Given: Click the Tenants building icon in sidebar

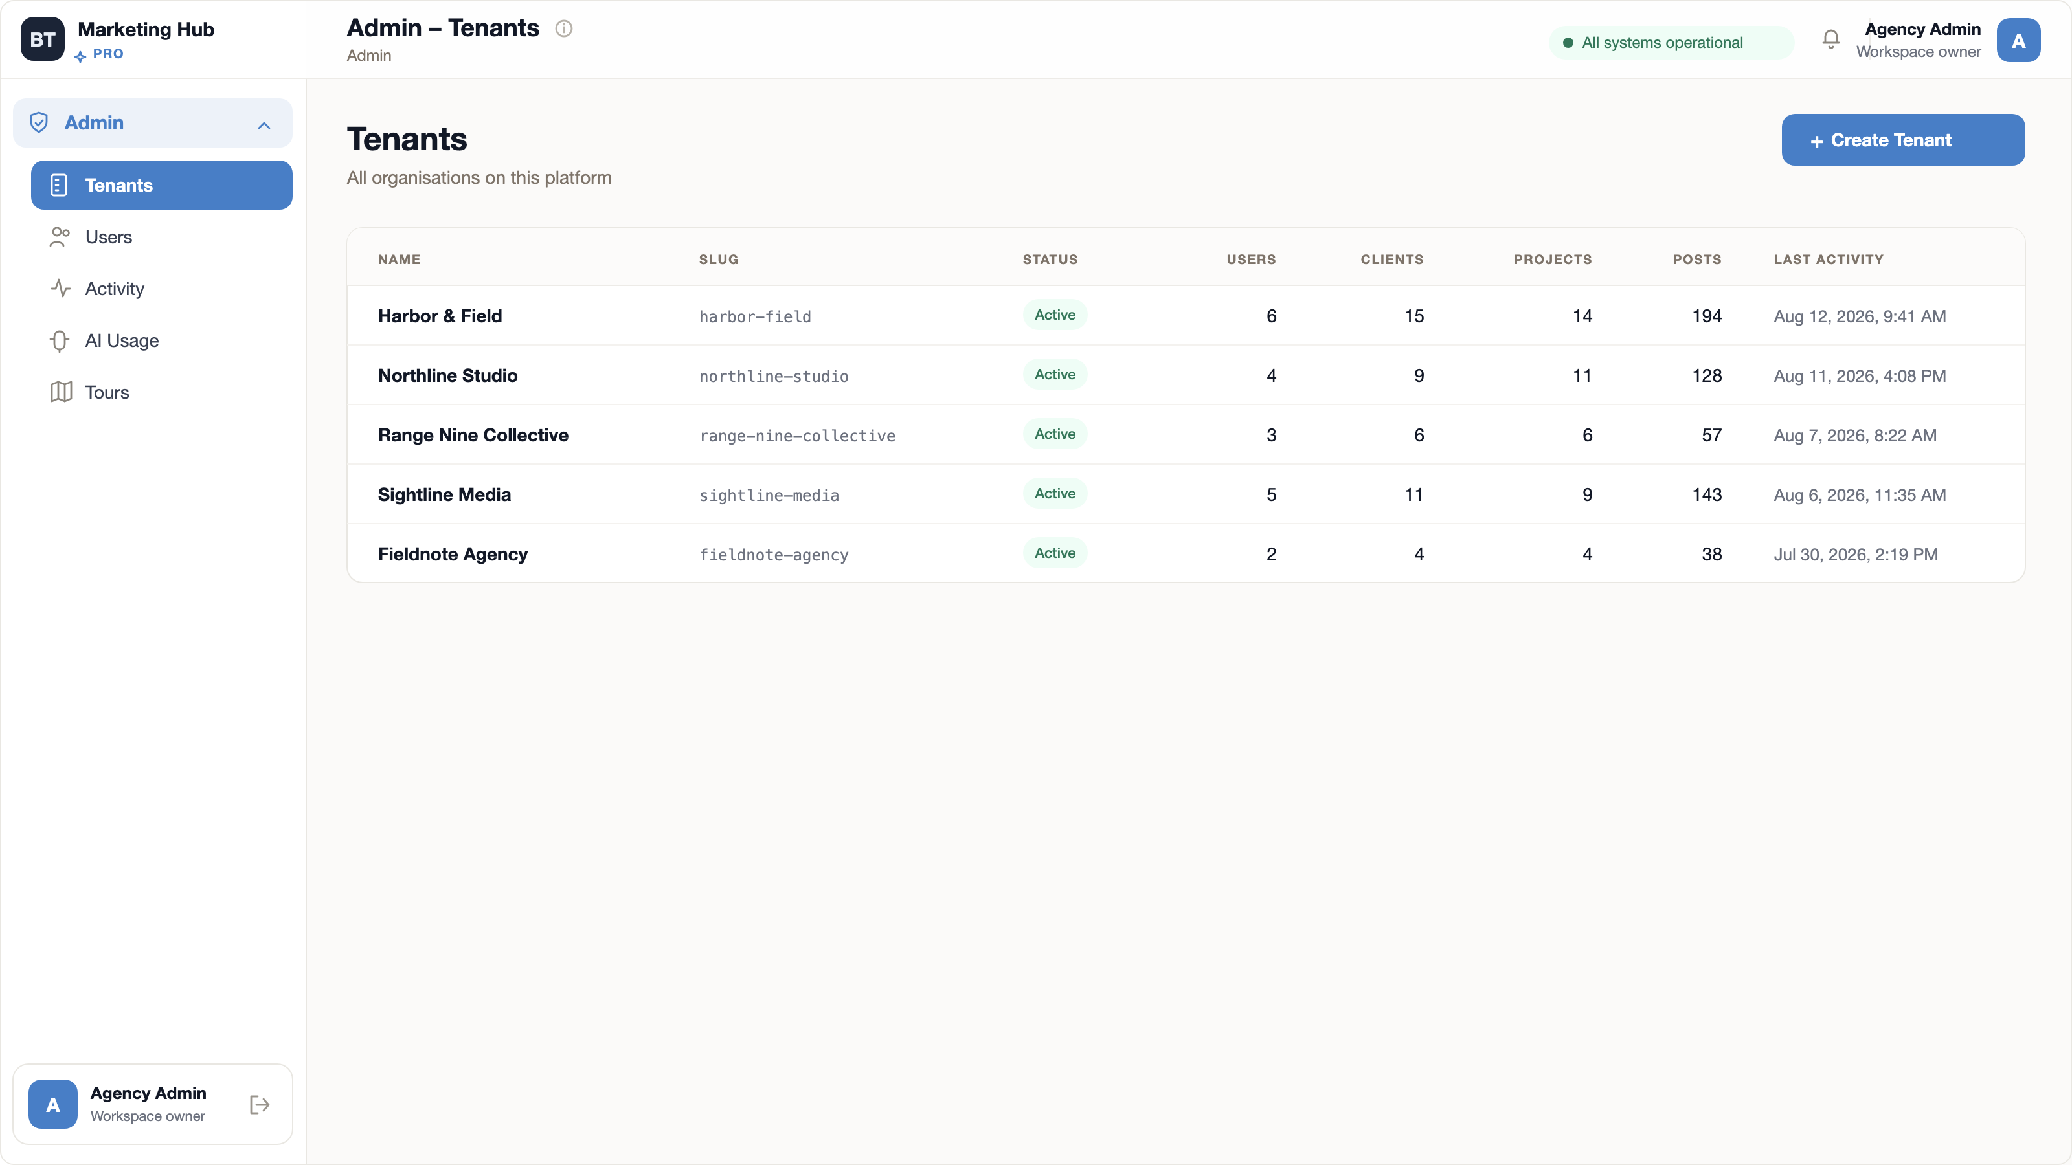Looking at the screenshot, I should [x=59, y=185].
